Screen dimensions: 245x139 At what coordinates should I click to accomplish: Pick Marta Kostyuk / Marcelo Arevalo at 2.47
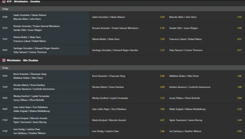[x=128, y=120]
